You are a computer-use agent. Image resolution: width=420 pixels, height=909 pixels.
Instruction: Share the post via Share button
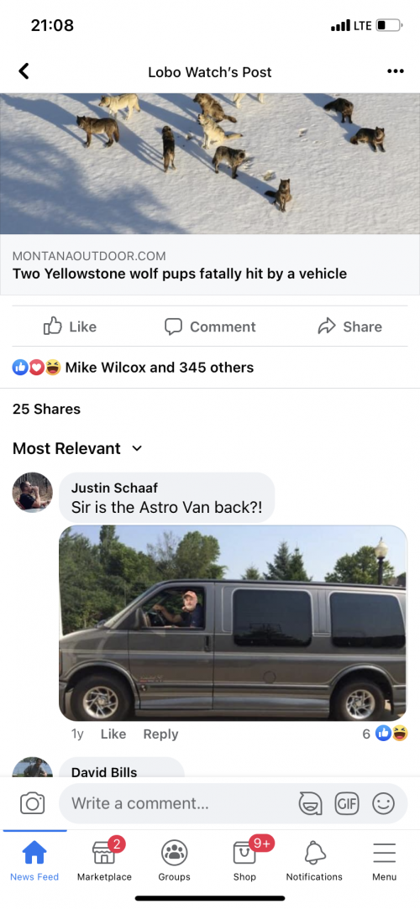coord(349,327)
